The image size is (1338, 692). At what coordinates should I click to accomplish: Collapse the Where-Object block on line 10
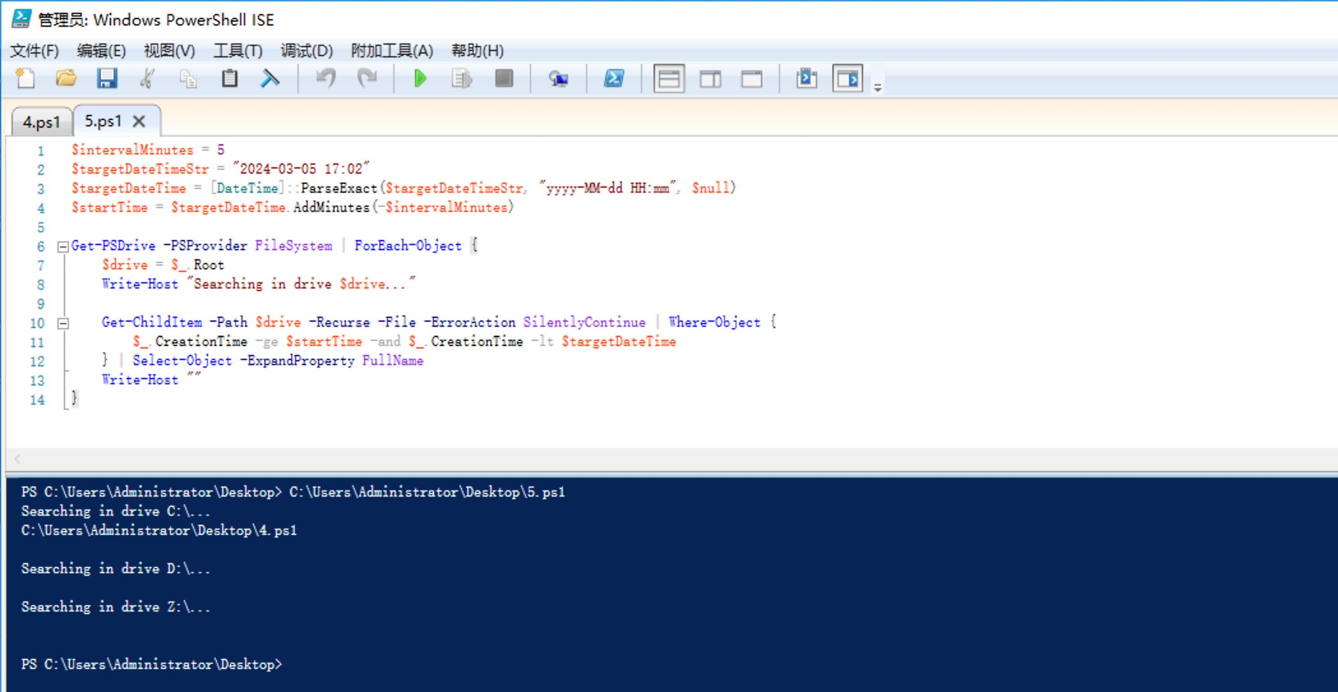coord(62,323)
